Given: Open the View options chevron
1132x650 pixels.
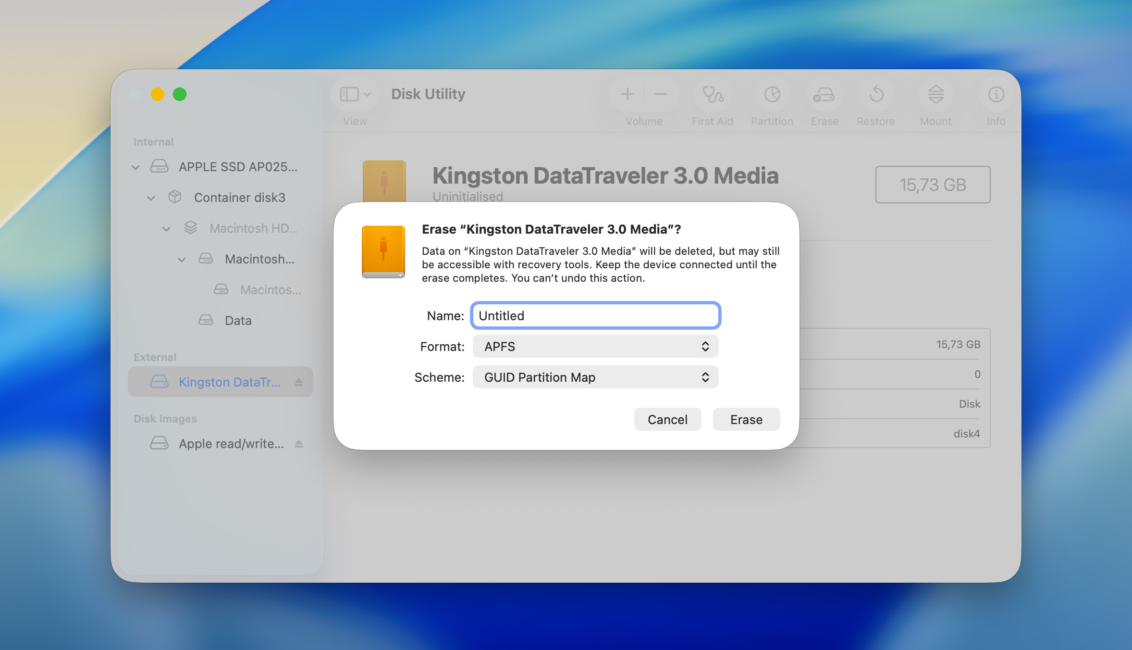Looking at the screenshot, I should pyautogui.click(x=368, y=94).
